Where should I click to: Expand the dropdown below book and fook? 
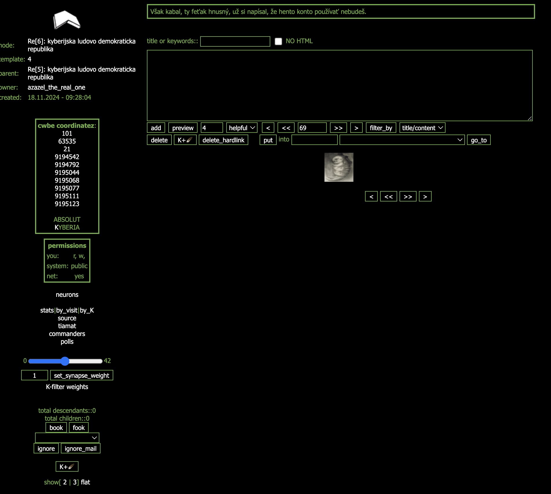coord(67,438)
